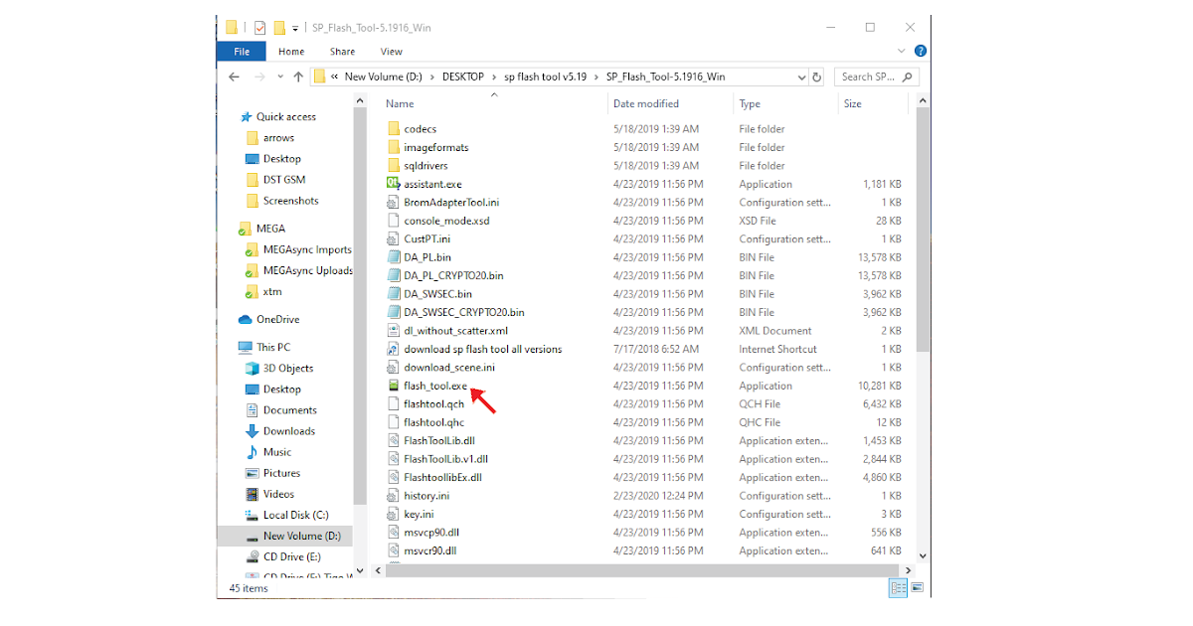This screenshot has width=1193, height=626.
Task: Expand the address bar history dropdown
Action: pyautogui.click(x=802, y=77)
